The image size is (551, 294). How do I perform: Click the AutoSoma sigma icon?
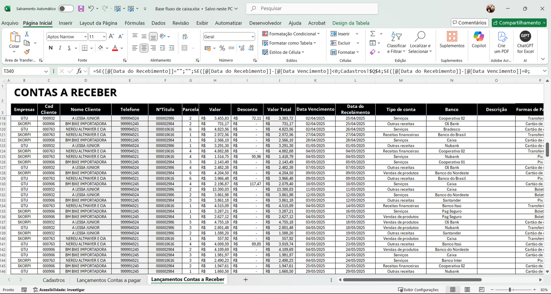click(x=373, y=34)
